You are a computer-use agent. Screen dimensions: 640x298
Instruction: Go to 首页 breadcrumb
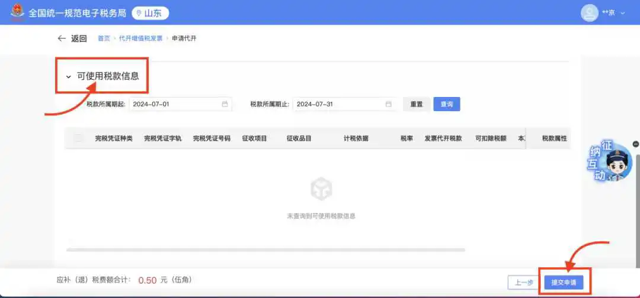coord(104,38)
